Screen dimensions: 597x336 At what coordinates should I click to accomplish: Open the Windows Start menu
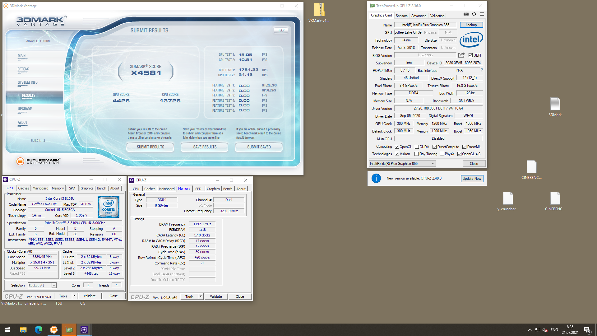tap(7, 330)
